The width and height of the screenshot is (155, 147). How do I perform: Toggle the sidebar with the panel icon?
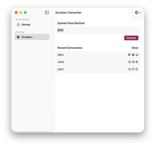(x=47, y=13)
